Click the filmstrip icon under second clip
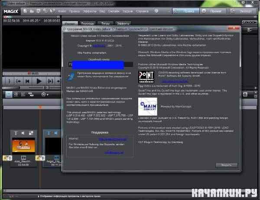Image resolution: width=260 pixels, height=200 pixels. tap(57, 157)
